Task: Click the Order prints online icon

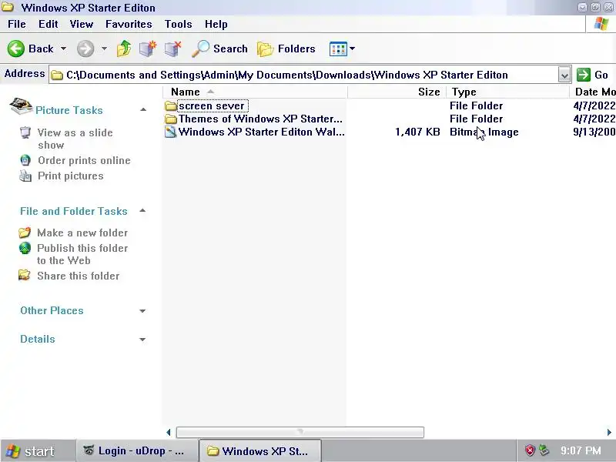Action: pos(25,160)
